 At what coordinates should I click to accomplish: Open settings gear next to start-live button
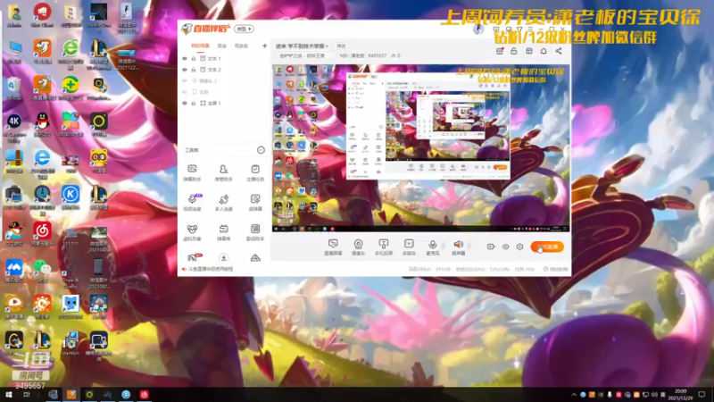[x=519, y=247]
